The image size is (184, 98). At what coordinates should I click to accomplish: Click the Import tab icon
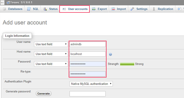113,9
